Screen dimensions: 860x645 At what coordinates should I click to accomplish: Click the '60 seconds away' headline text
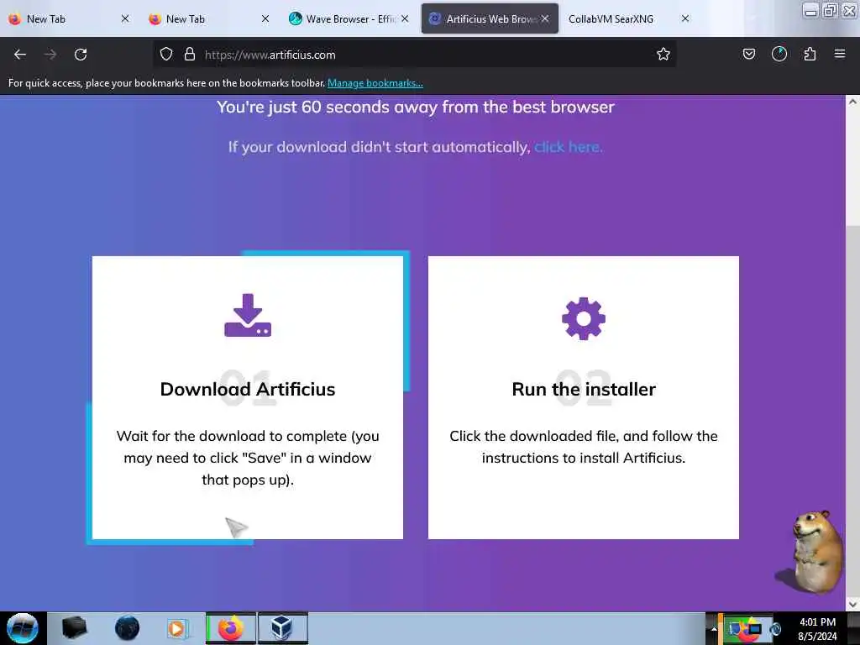tap(415, 107)
